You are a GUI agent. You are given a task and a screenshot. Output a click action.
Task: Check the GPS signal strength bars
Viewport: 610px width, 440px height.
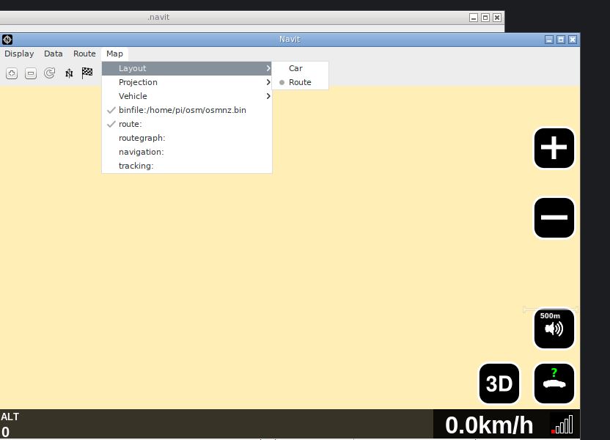(563, 425)
